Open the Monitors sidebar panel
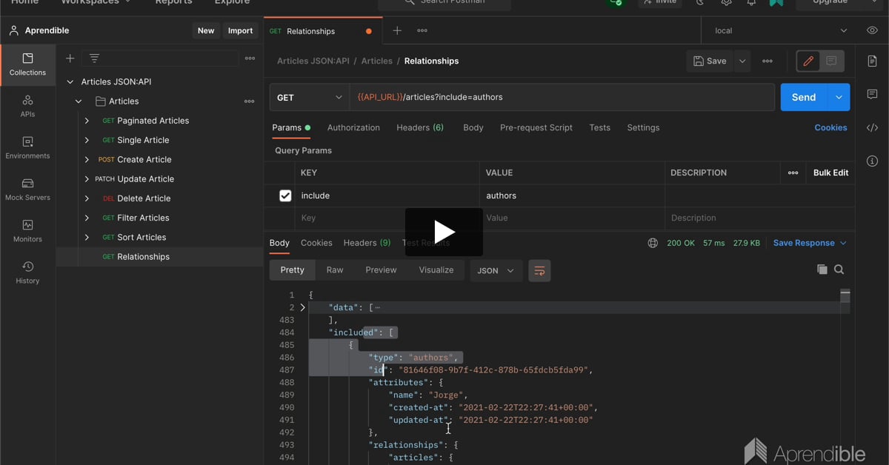 click(x=27, y=231)
